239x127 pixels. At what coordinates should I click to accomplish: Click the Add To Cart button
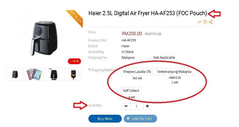pyautogui.click(x=140, y=119)
